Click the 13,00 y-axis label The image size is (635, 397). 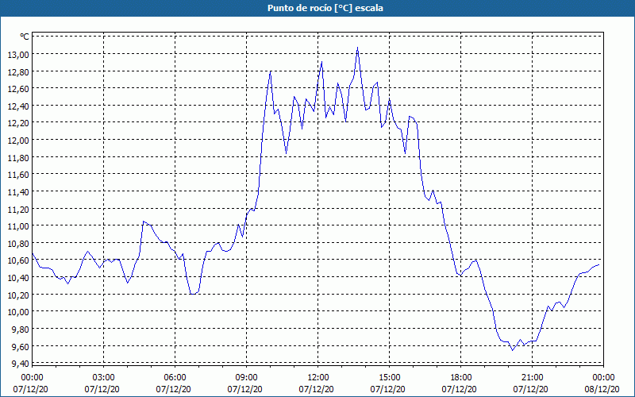tap(18, 55)
